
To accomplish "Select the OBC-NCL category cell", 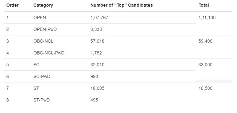I will (x=43, y=41).
